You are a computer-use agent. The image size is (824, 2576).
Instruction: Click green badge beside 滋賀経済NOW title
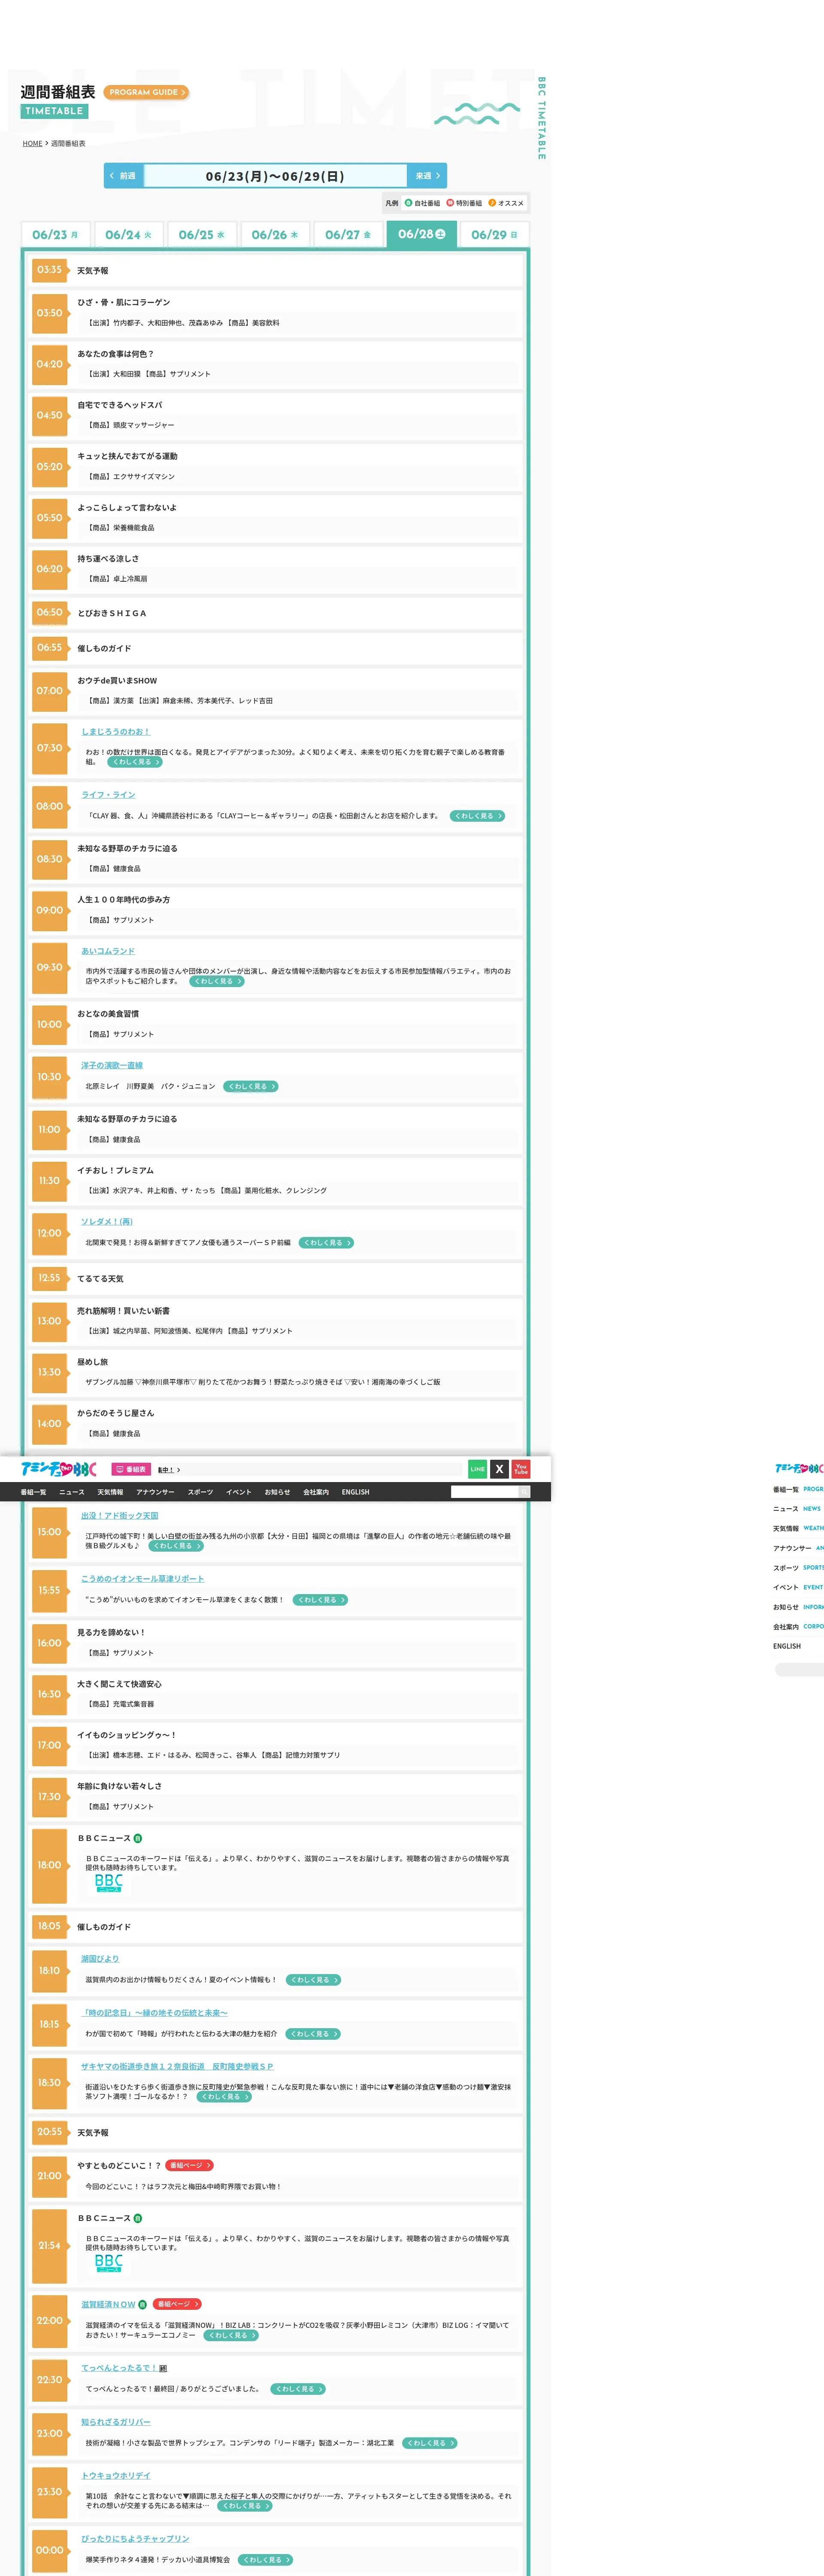pos(142,2304)
